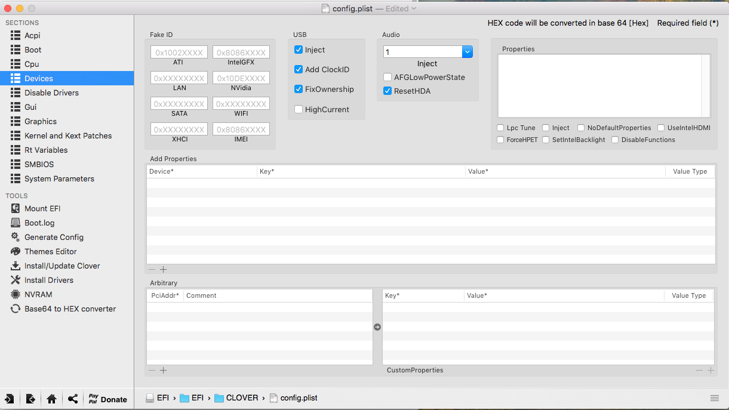The image size is (729, 410).
Task: Open the Boot section
Action: (33, 50)
